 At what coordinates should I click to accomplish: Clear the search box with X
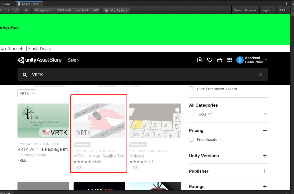tap(261, 75)
